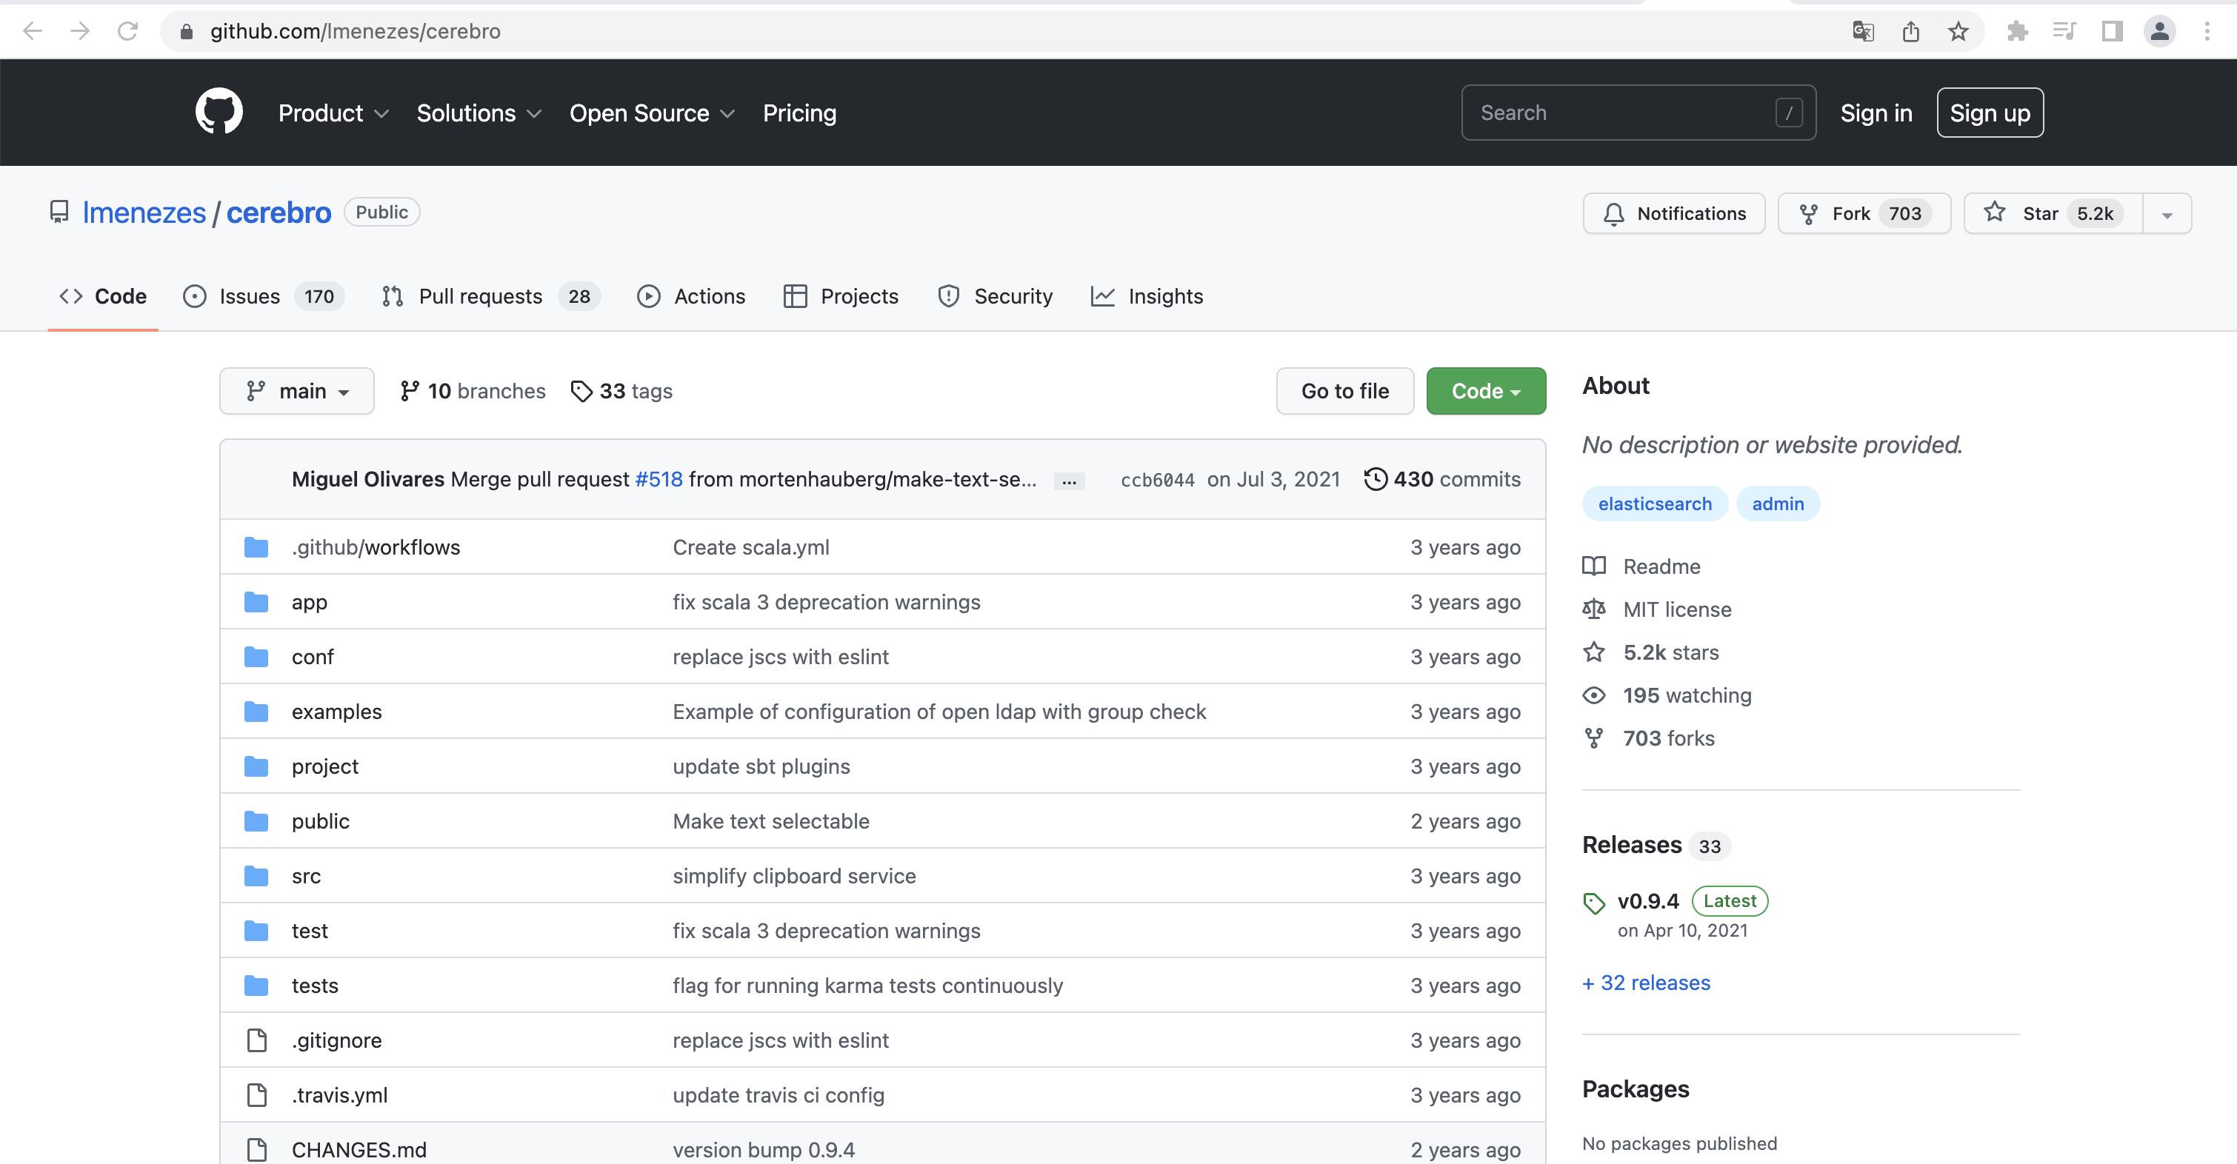The height and width of the screenshot is (1164, 2237).
Task: Open the Solutions dropdown menu
Action: click(x=479, y=113)
